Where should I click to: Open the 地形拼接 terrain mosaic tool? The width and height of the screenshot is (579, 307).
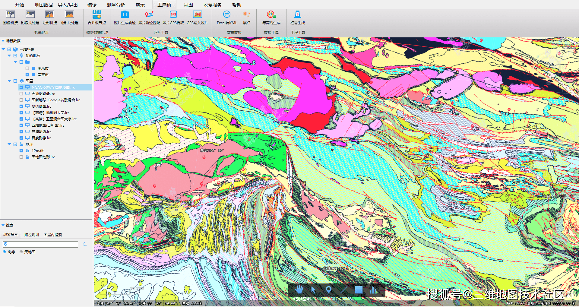[50, 17]
